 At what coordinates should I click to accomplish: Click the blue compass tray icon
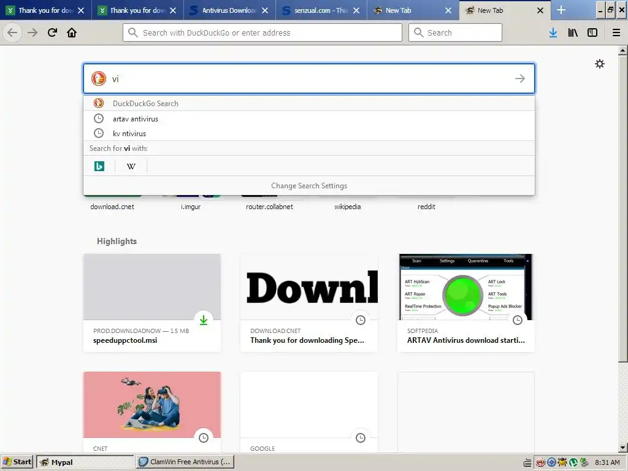pyautogui.click(x=551, y=462)
